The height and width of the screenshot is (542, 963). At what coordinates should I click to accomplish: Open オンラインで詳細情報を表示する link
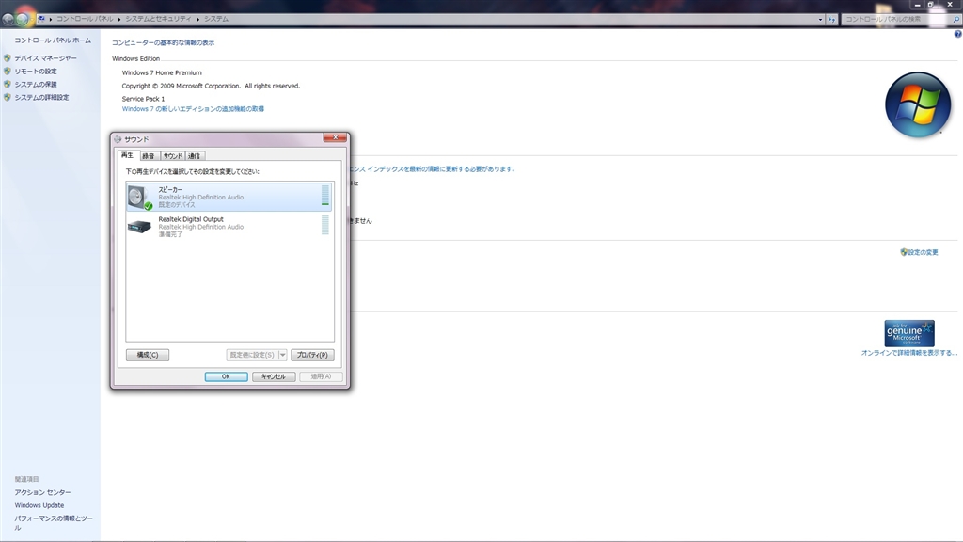click(909, 353)
